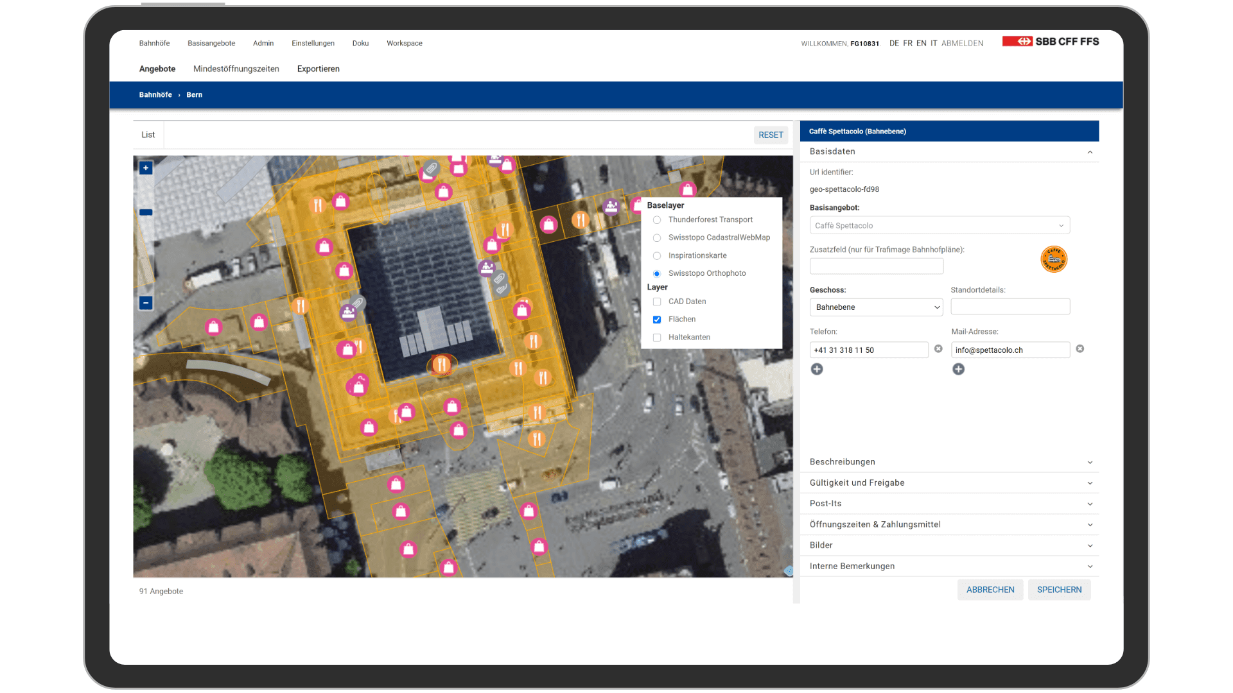1233x693 pixels.
Task: Remove the telephone number with x icon
Action: (938, 349)
